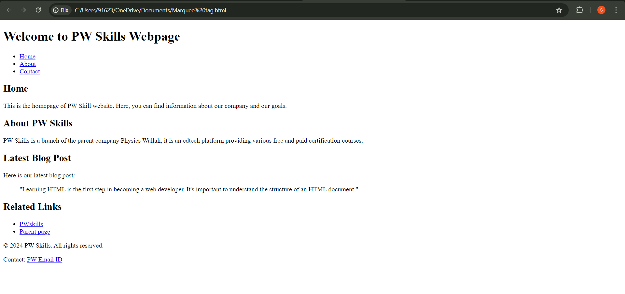This screenshot has height=294, width=625.
Task: Click the 'Welcome to PW Skills Webpage' heading
Action: 91,36
